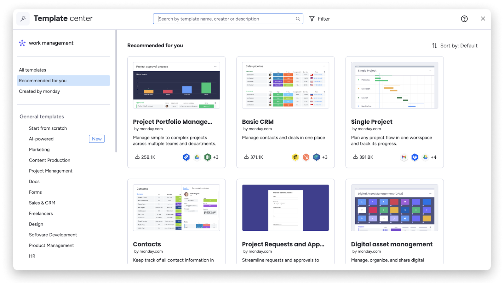This screenshot has height=283, width=504.
Task: Click Basic CRM title
Action: click(x=258, y=122)
